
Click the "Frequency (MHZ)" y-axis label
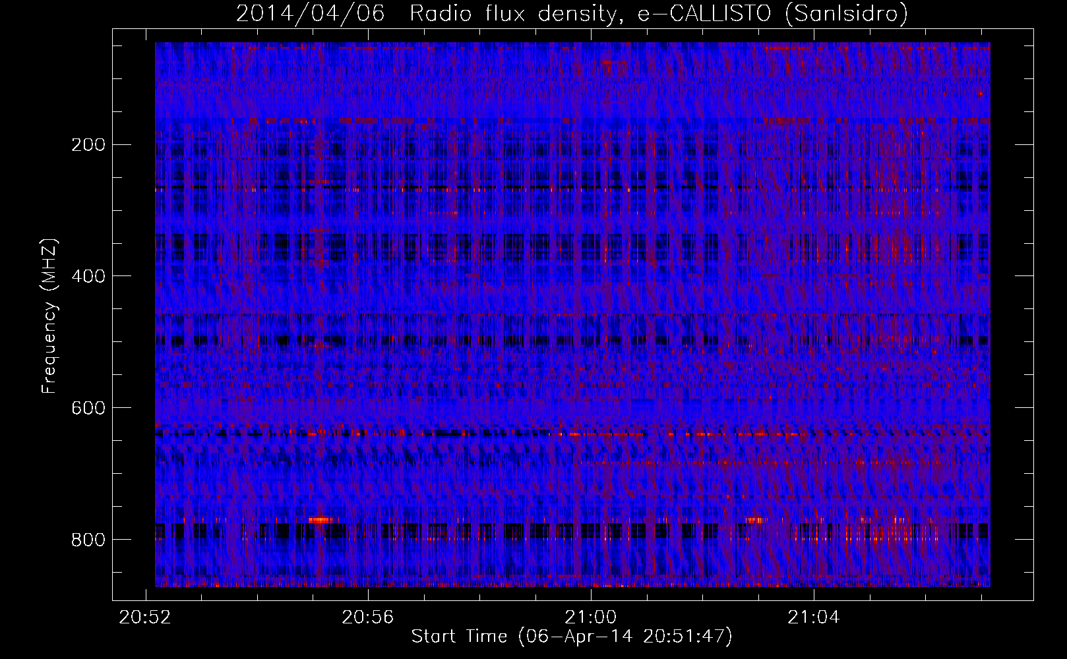[49, 316]
